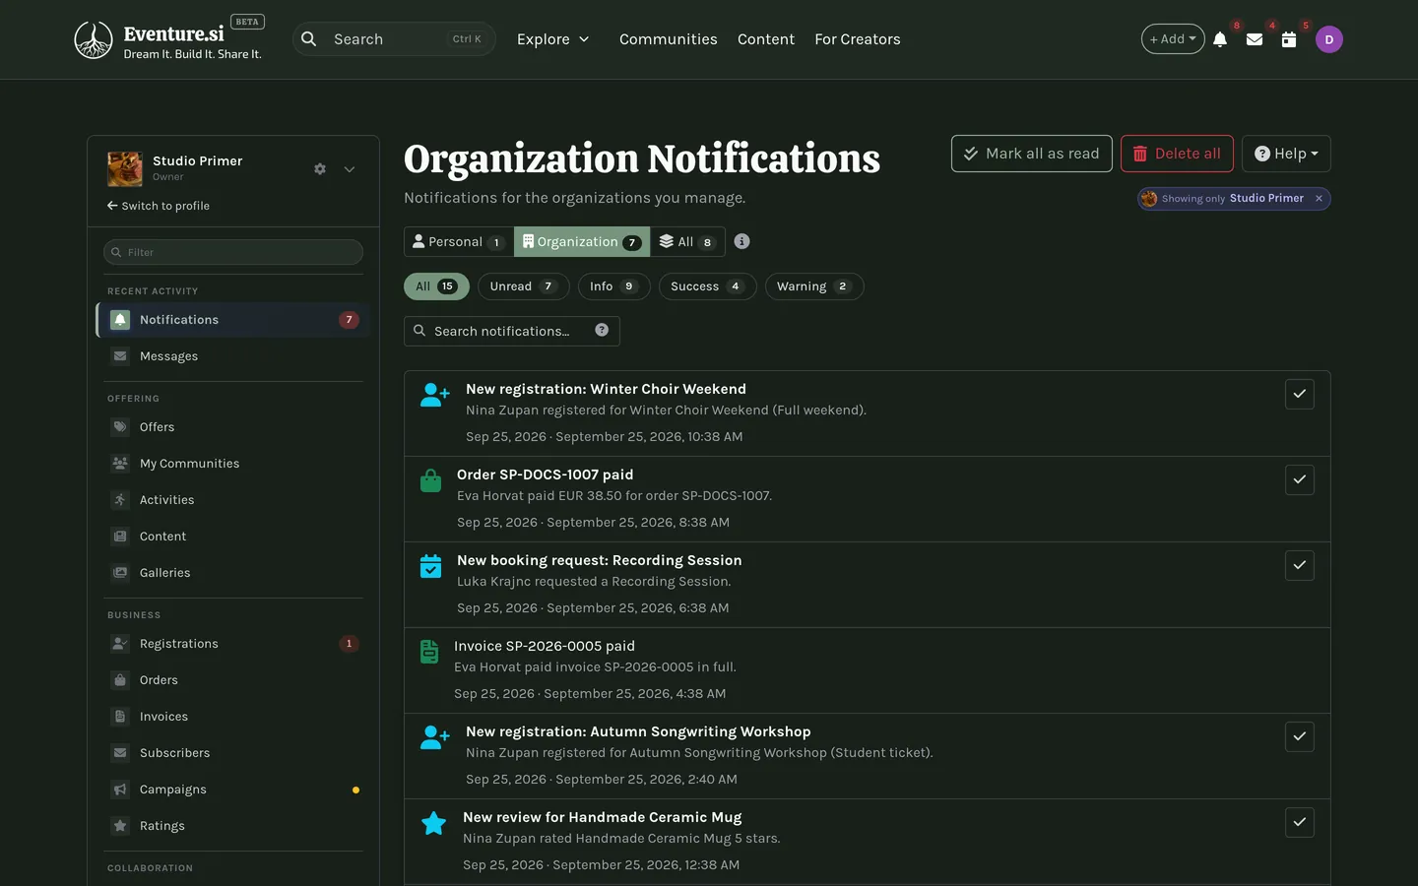The image size is (1418, 886).
Task: Click user-plus icon of Autumn Songwriting Workshop
Action: [434, 737]
